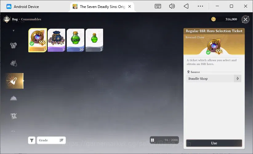Close the Bag screen with the X

click(245, 19)
